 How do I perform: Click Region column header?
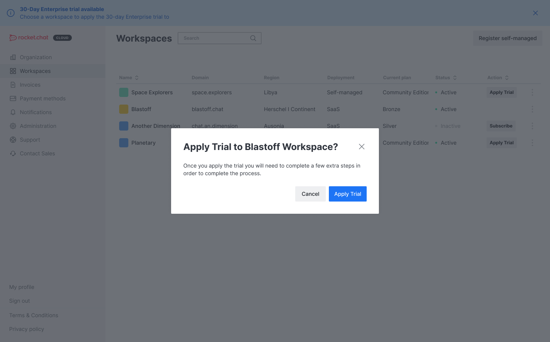[272, 77]
